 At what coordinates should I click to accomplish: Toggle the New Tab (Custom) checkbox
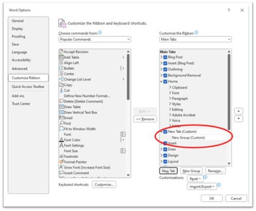pyautogui.click(x=165, y=132)
